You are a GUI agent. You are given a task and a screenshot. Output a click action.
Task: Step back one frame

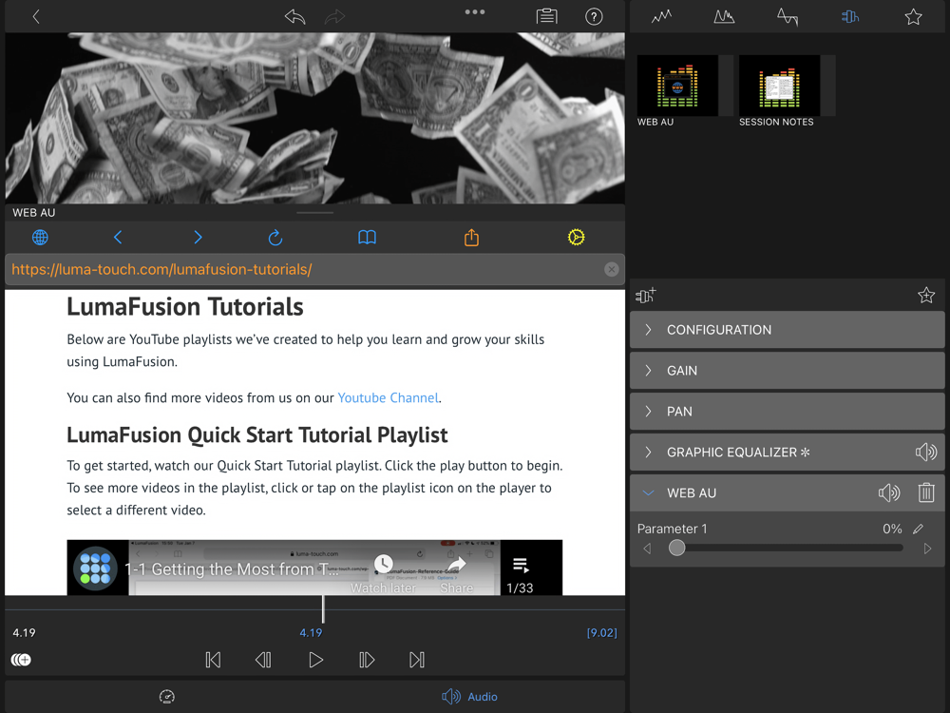coord(263,660)
